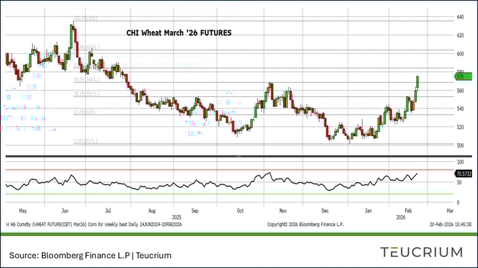Select the Oct label on the time axis
The image size is (478, 268).
click(x=240, y=211)
